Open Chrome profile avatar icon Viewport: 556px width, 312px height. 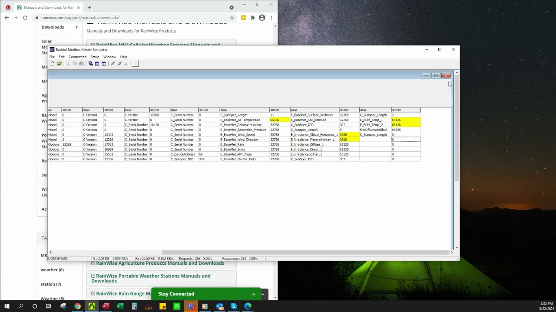[262, 18]
